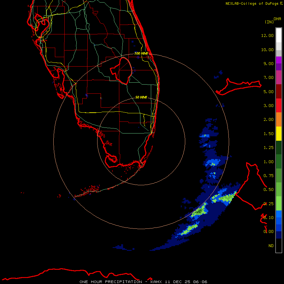Click the OHA product label
The image size is (284, 284).
[277, 19]
